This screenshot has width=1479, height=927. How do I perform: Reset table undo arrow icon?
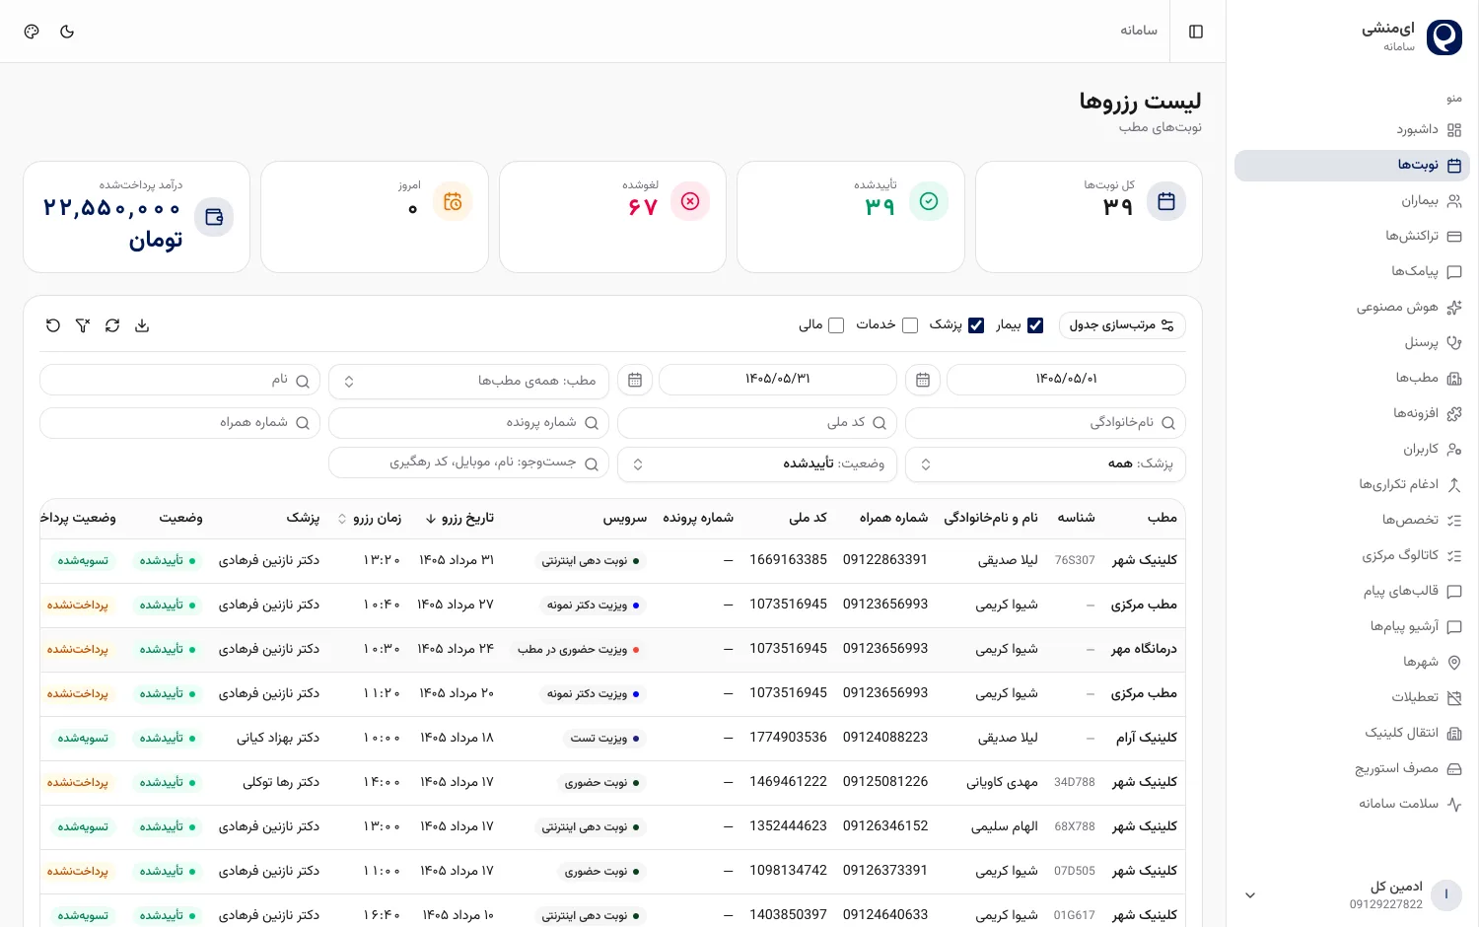53,325
